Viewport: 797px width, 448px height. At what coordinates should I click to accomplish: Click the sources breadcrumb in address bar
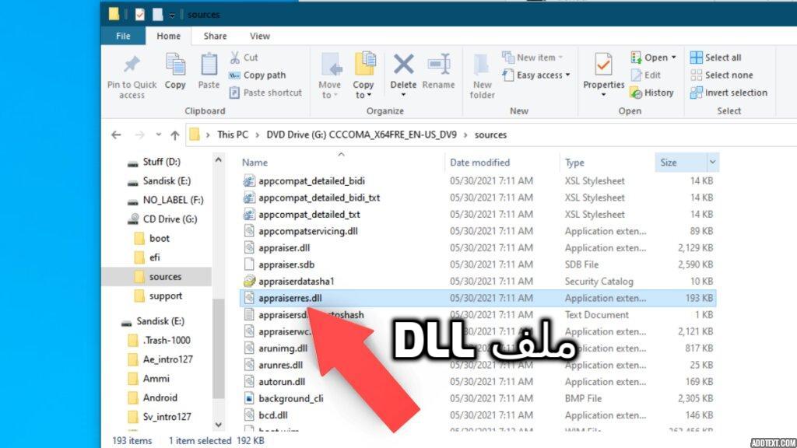[490, 135]
